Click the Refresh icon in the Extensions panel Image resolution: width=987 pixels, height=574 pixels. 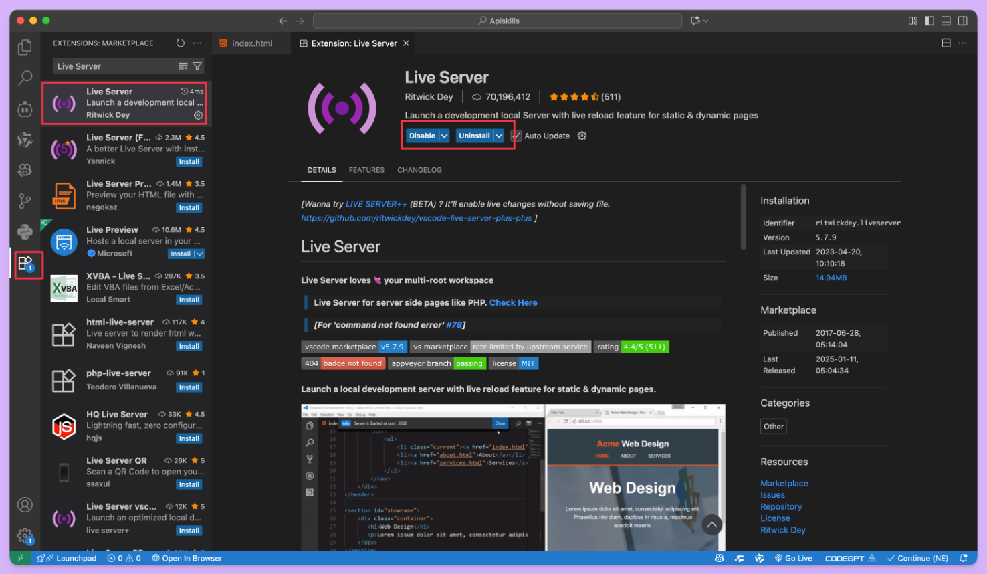coord(179,43)
